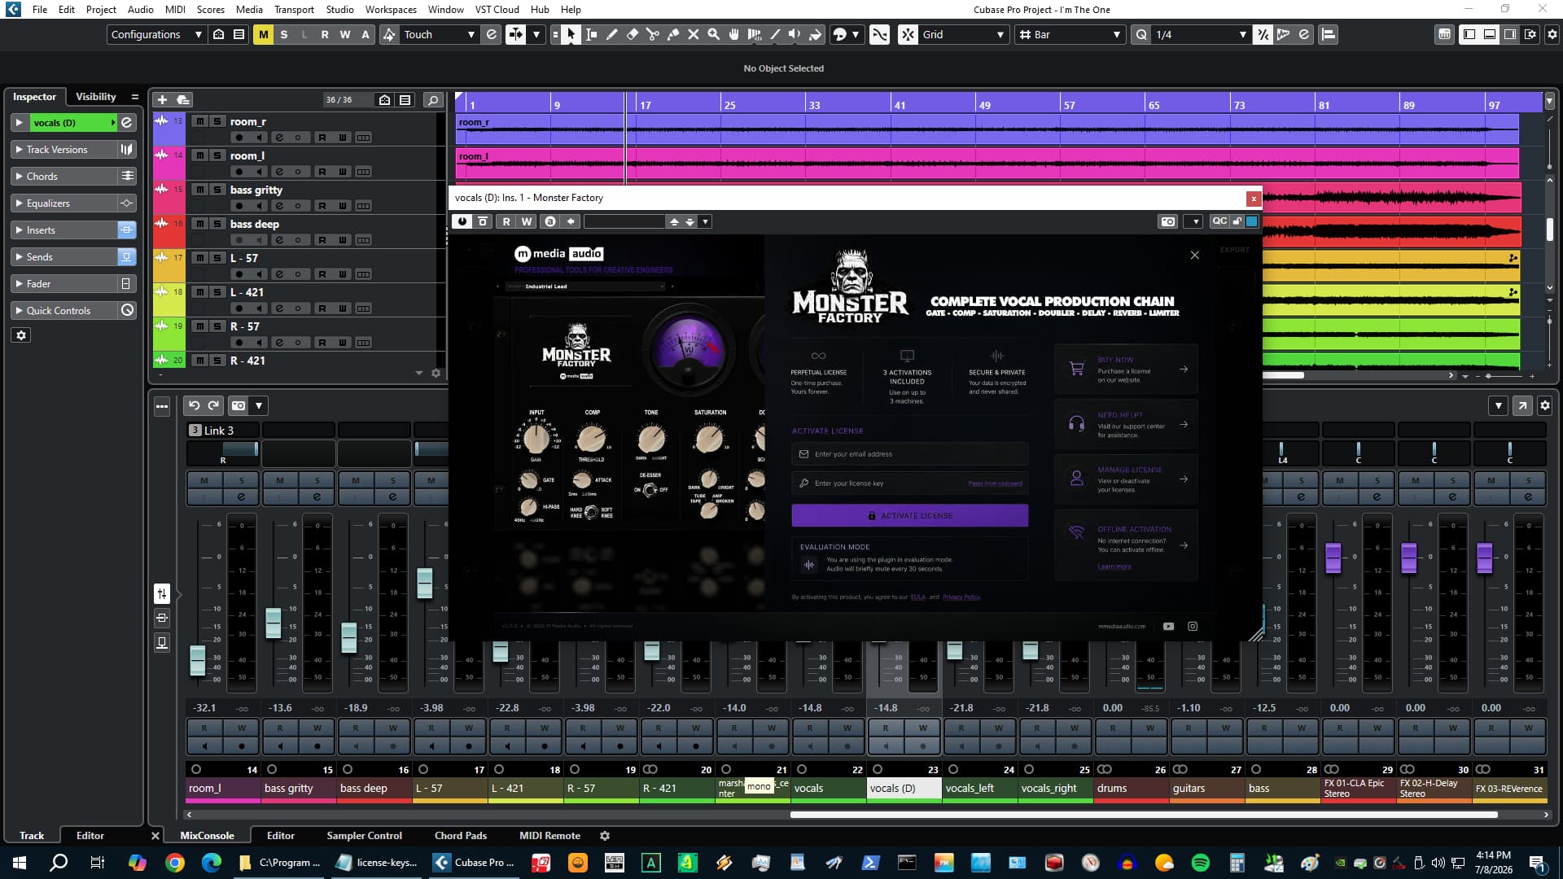Open the 1/4 quantize preset dropdown
The image size is (1563, 879).
(x=1201, y=34)
